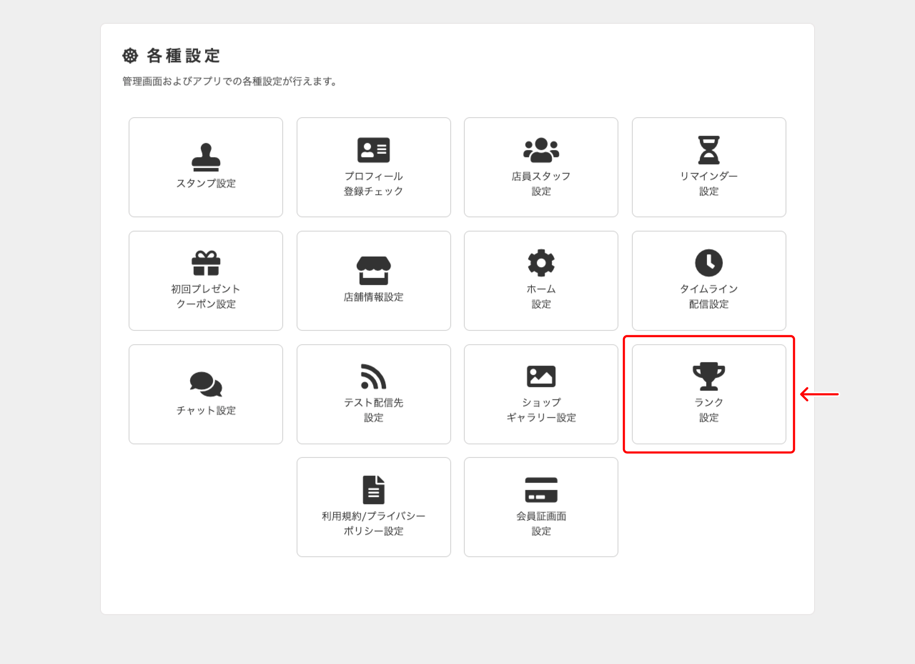Click the trophy icon for rank settings

709,376
